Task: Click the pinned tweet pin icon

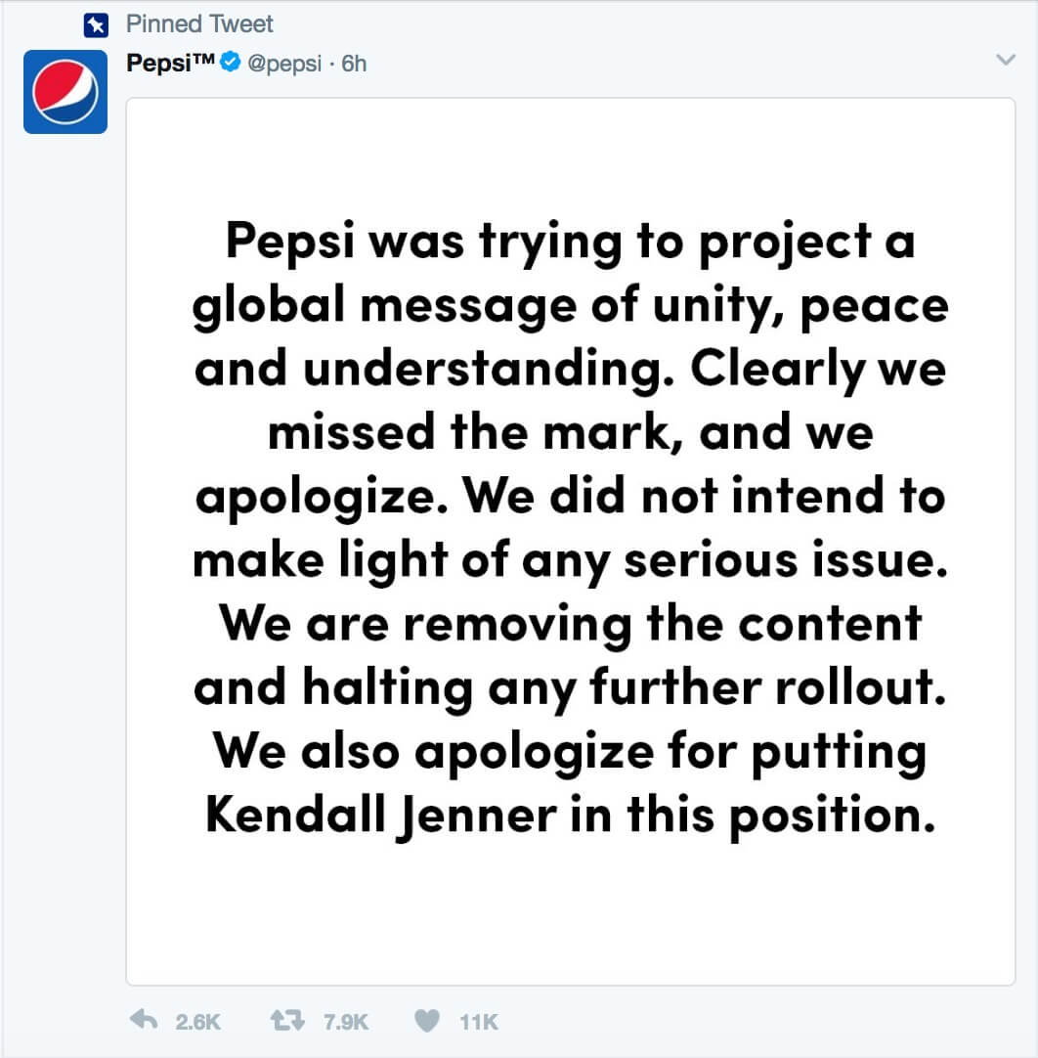Action: coord(96,25)
